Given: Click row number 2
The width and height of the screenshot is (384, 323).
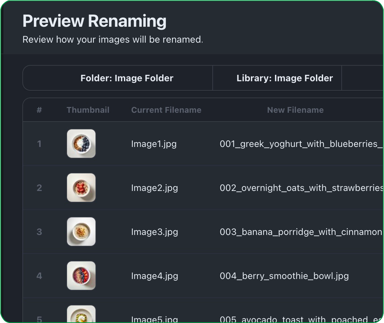Looking at the screenshot, I should (39, 188).
